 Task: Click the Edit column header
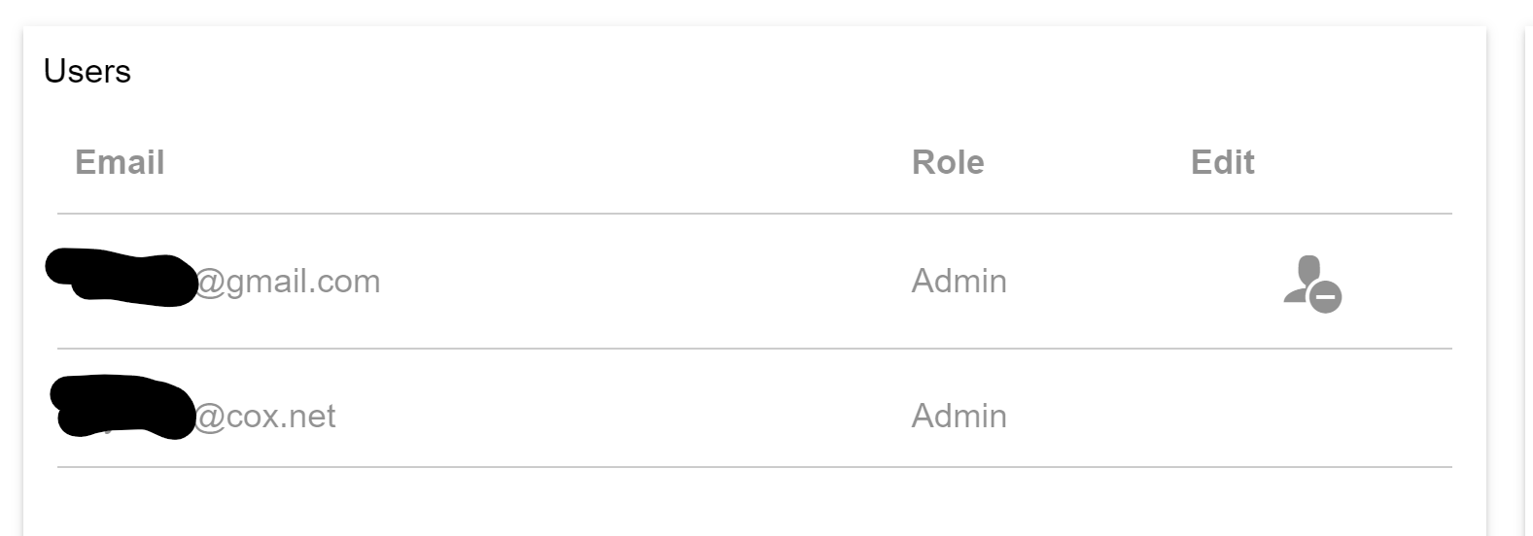(1222, 162)
